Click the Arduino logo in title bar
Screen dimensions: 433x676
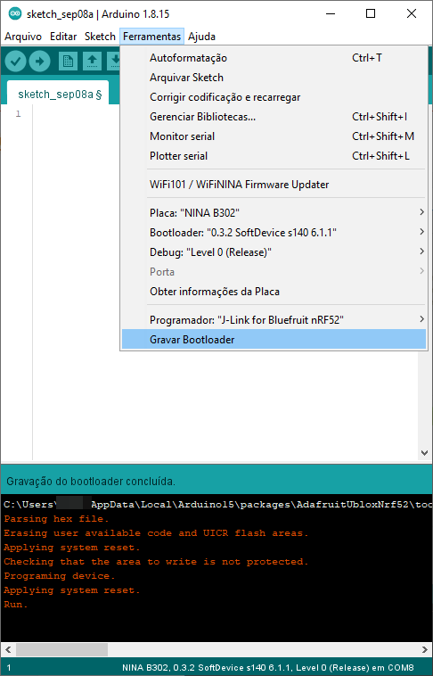coord(15,13)
